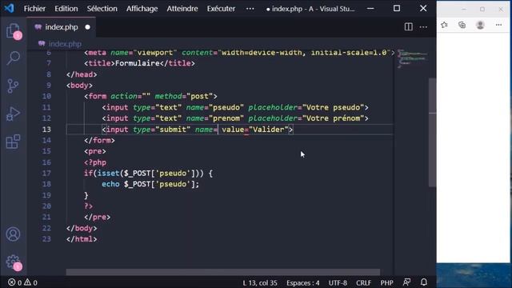Split the editor to the right
Image resolution: width=512 pixels, height=288 pixels.
pyautogui.click(x=408, y=26)
